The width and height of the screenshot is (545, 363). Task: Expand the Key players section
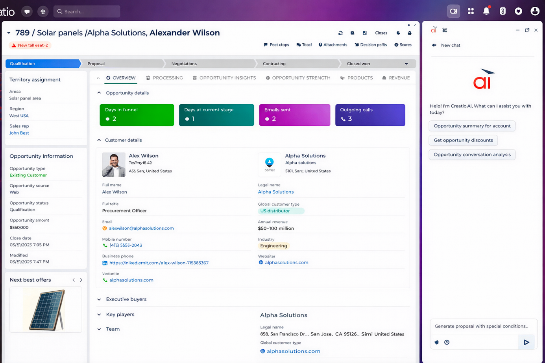[99, 315]
